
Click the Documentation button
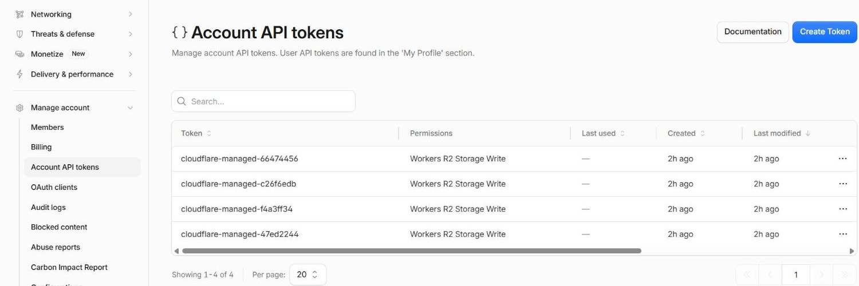coord(752,31)
